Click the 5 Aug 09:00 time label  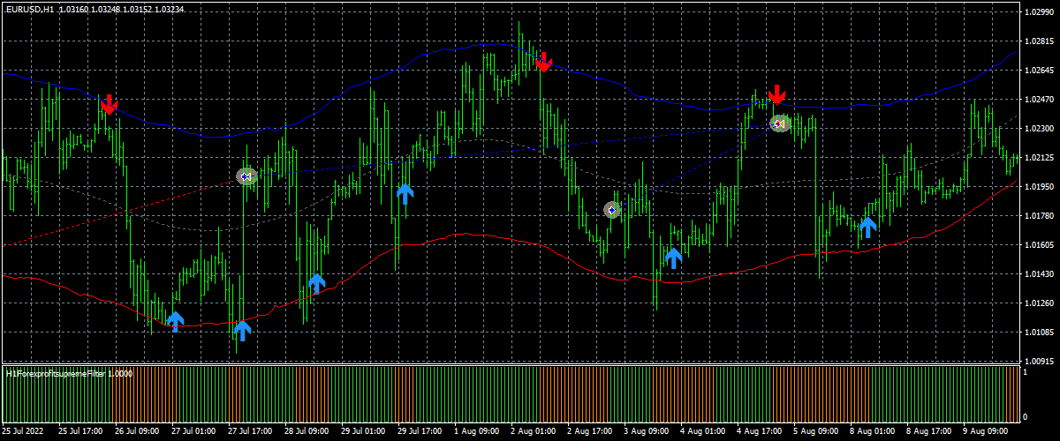[814, 431]
